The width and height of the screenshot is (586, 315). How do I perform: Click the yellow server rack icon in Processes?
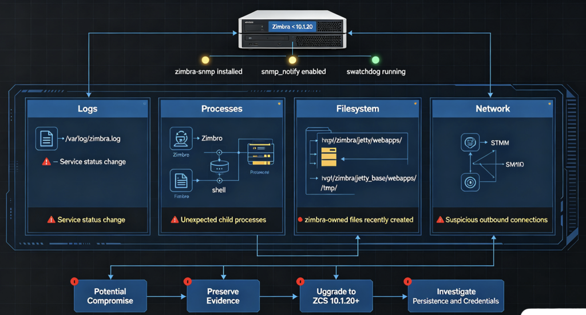click(x=261, y=153)
